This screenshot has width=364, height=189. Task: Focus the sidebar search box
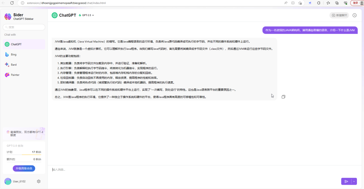coord(24,27)
